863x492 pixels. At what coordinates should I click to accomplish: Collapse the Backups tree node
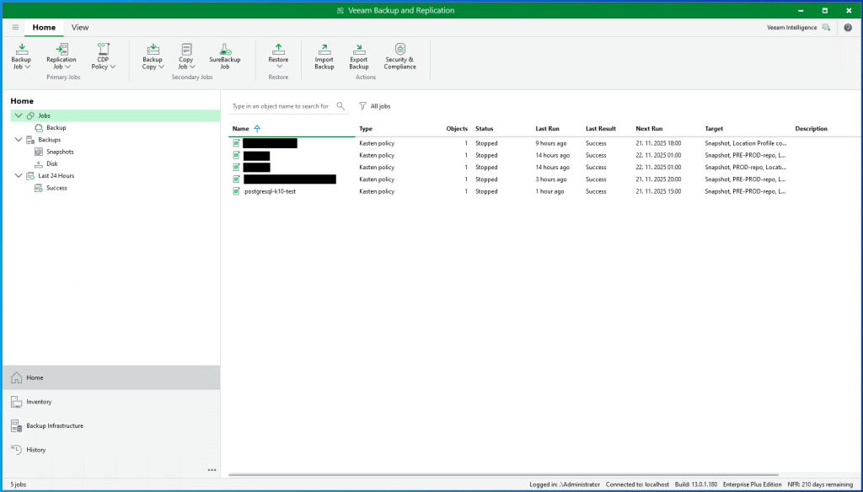(19, 140)
